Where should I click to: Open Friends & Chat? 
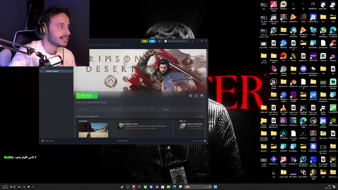pos(199,141)
